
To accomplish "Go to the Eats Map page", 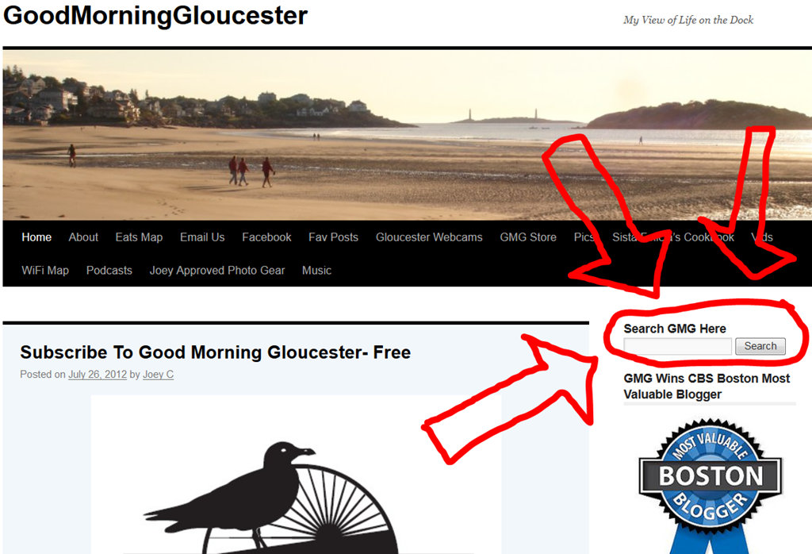I will click(139, 237).
